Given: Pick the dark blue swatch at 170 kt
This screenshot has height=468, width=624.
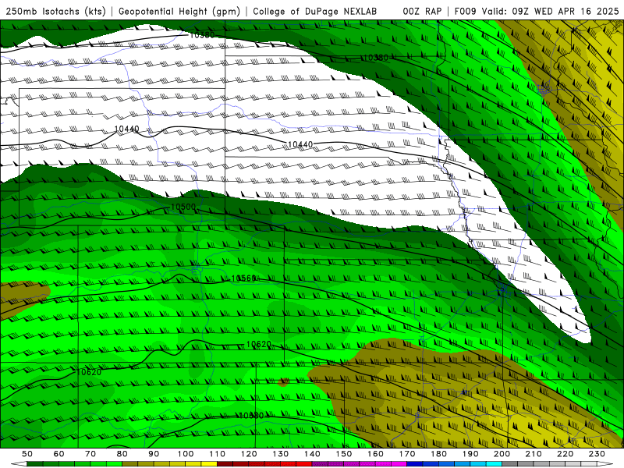Looking at the screenshot, I should (x=415, y=463).
